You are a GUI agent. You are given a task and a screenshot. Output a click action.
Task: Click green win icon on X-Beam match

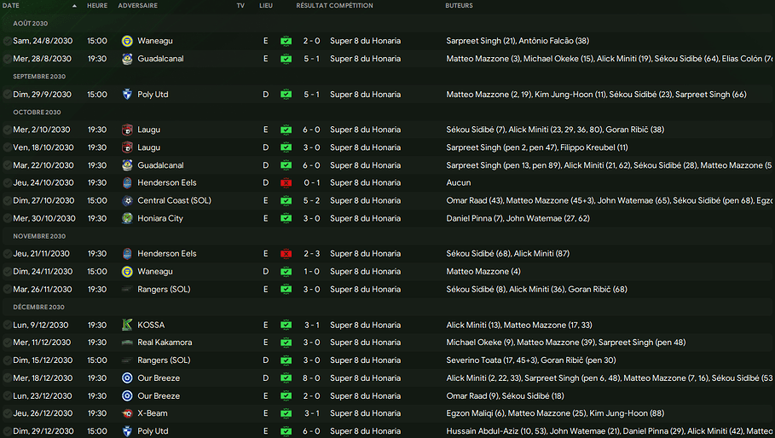(x=286, y=413)
